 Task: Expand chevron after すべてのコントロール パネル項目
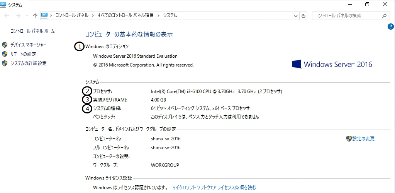pyautogui.click(x=158, y=15)
